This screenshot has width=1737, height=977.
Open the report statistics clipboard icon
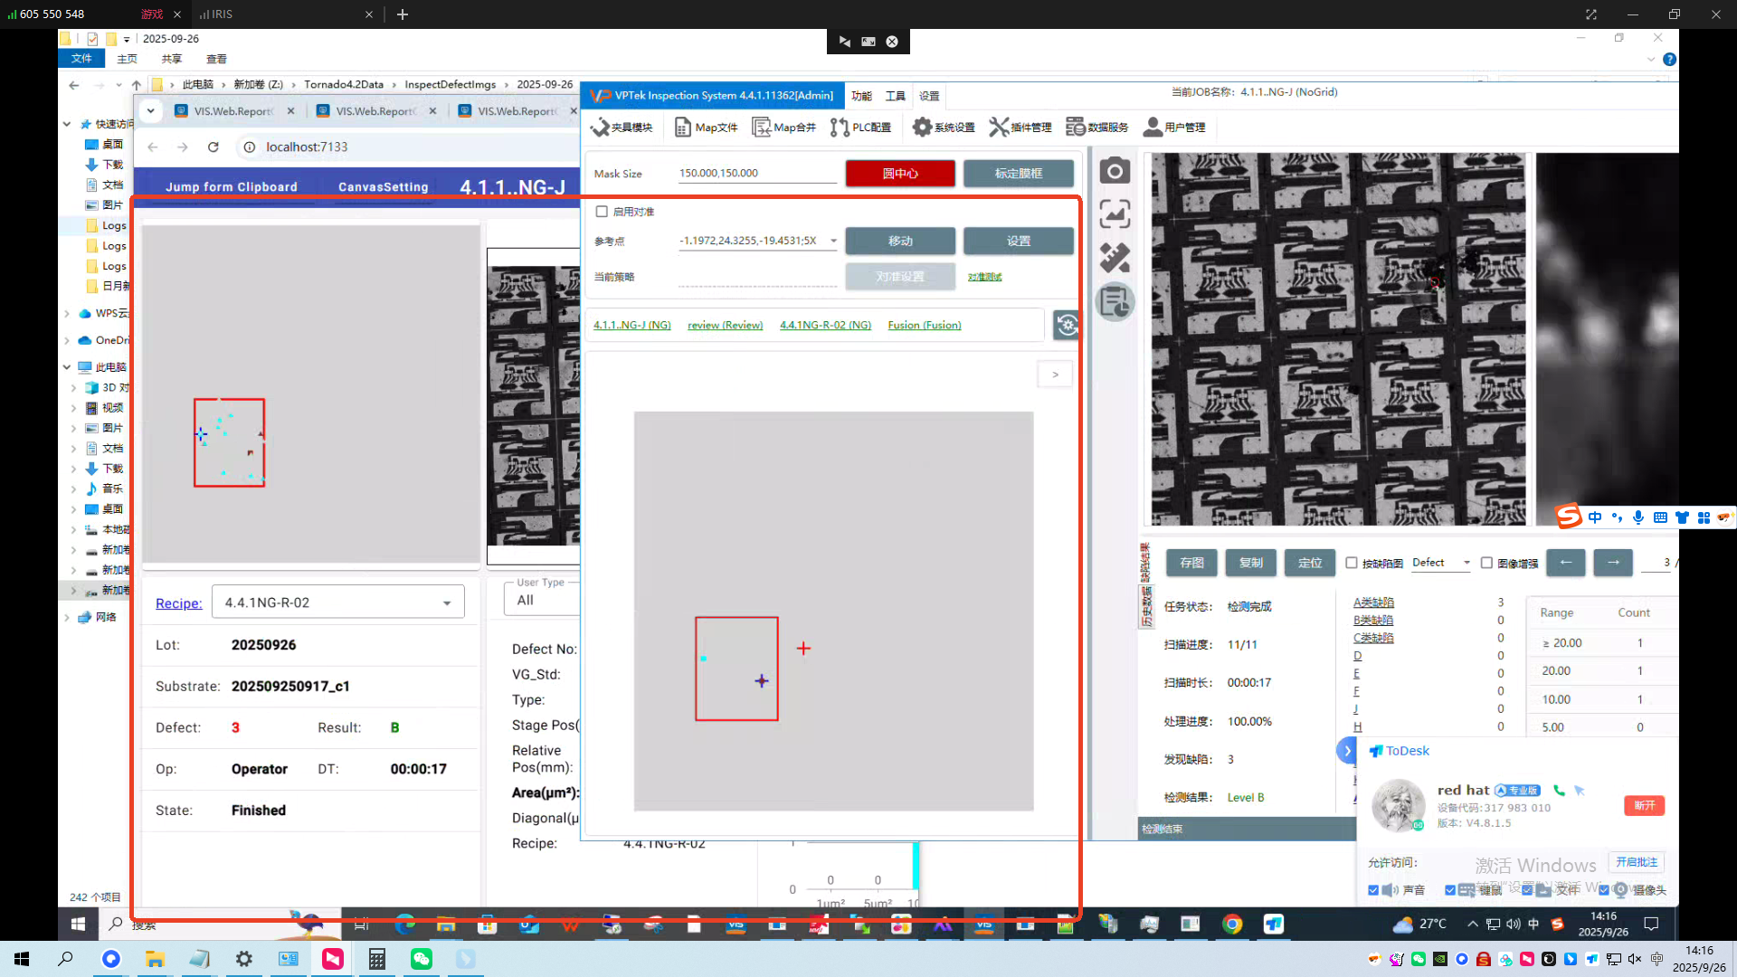pyautogui.click(x=1115, y=302)
